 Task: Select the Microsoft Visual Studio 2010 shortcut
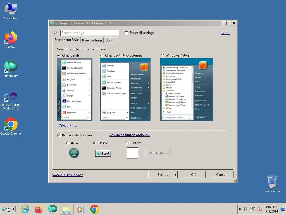coord(11,101)
